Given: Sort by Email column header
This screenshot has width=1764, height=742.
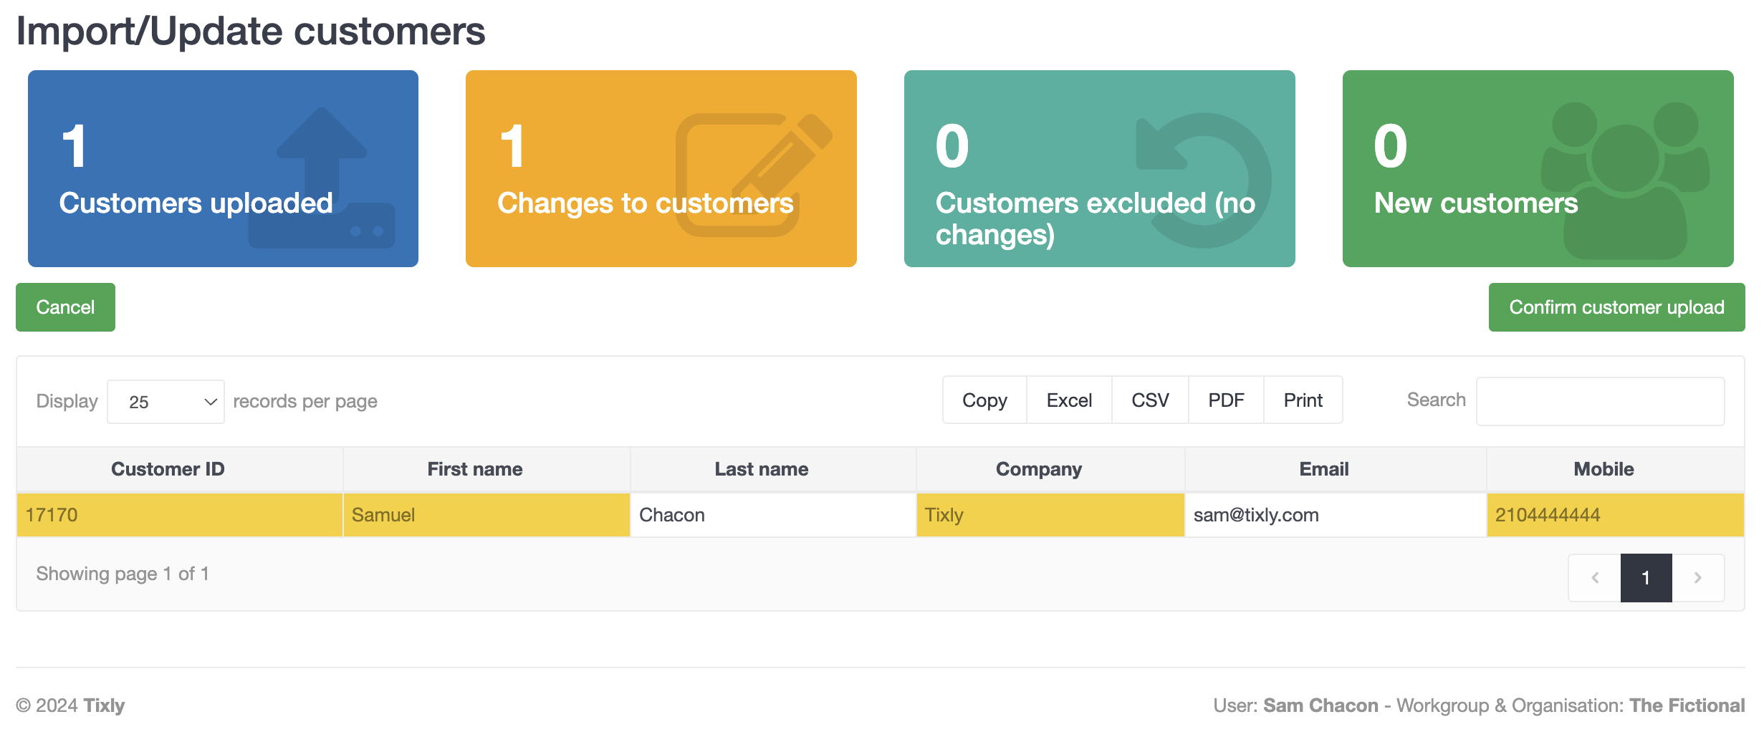Looking at the screenshot, I should pyautogui.click(x=1323, y=469).
